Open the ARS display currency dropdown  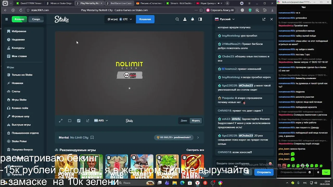pos(101,121)
